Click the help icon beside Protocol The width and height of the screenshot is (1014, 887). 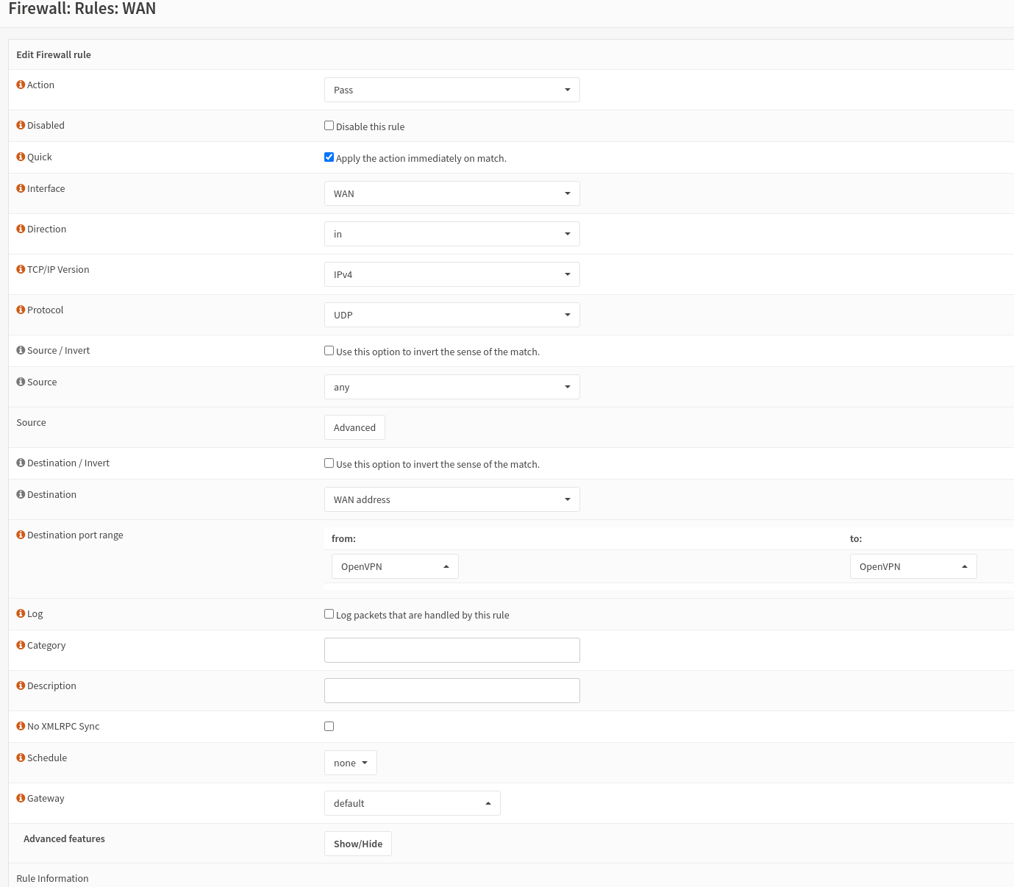click(x=21, y=309)
